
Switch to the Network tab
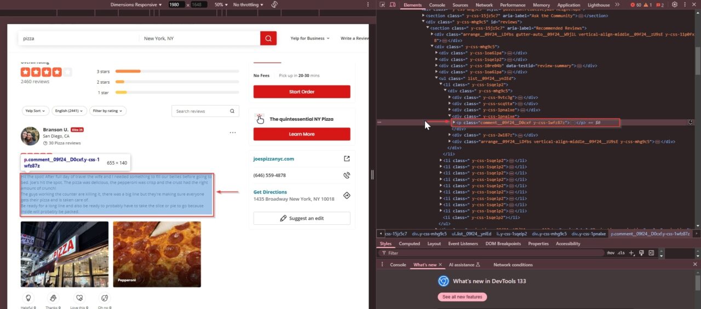[x=484, y=5]
